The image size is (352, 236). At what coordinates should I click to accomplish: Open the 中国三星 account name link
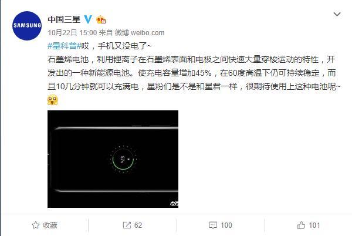click(64, 19)
